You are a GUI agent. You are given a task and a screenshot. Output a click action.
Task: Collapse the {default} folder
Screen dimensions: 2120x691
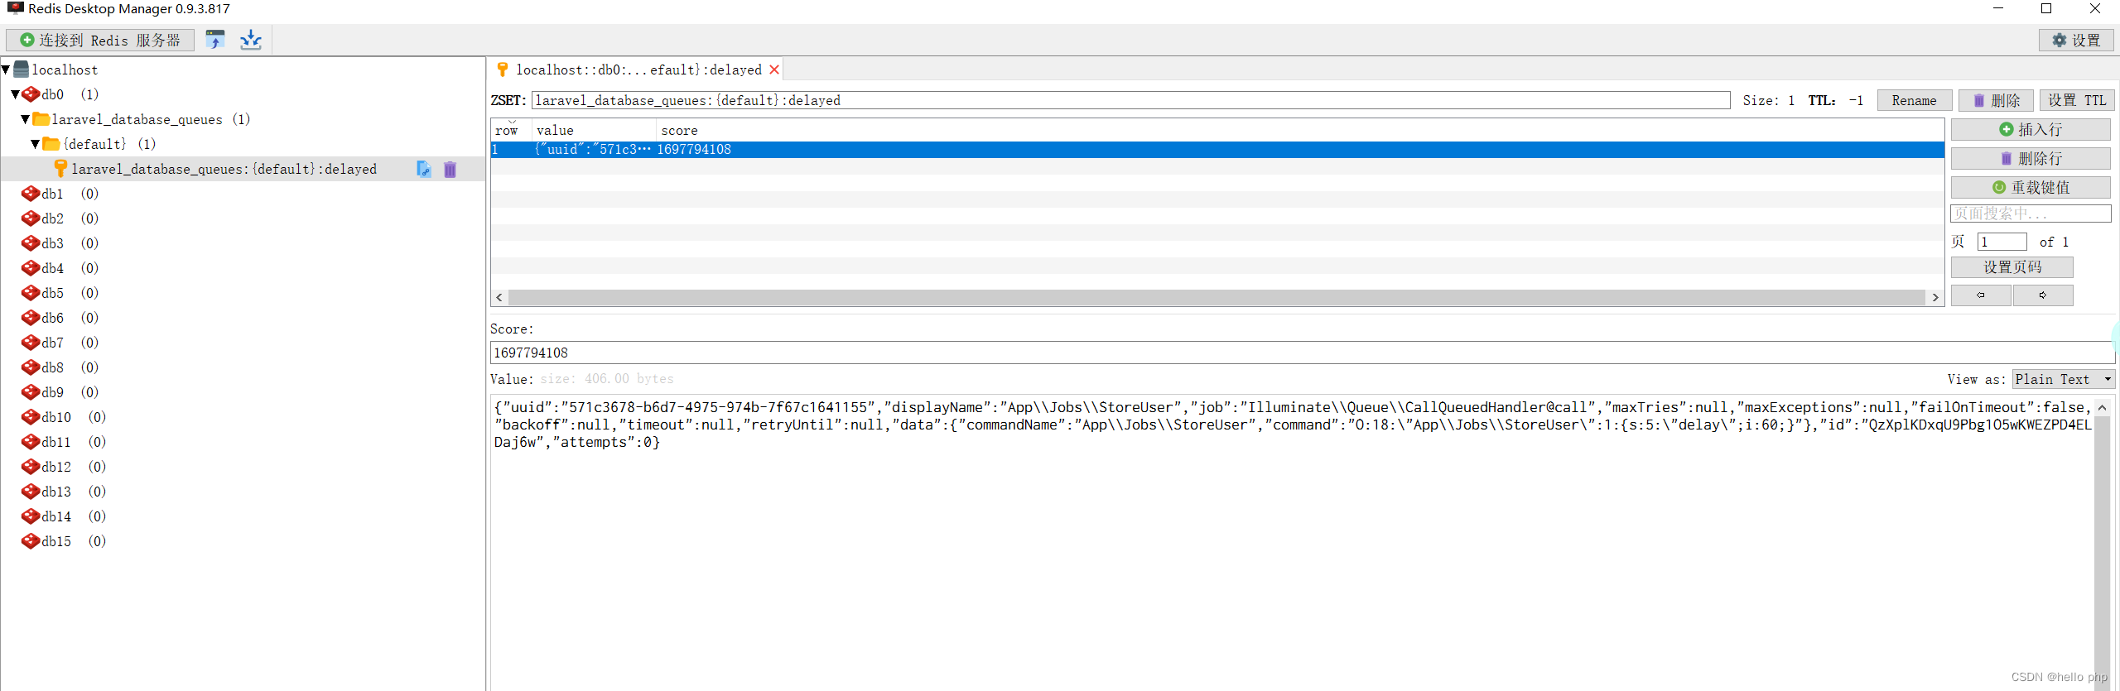(x=36, y=144)
